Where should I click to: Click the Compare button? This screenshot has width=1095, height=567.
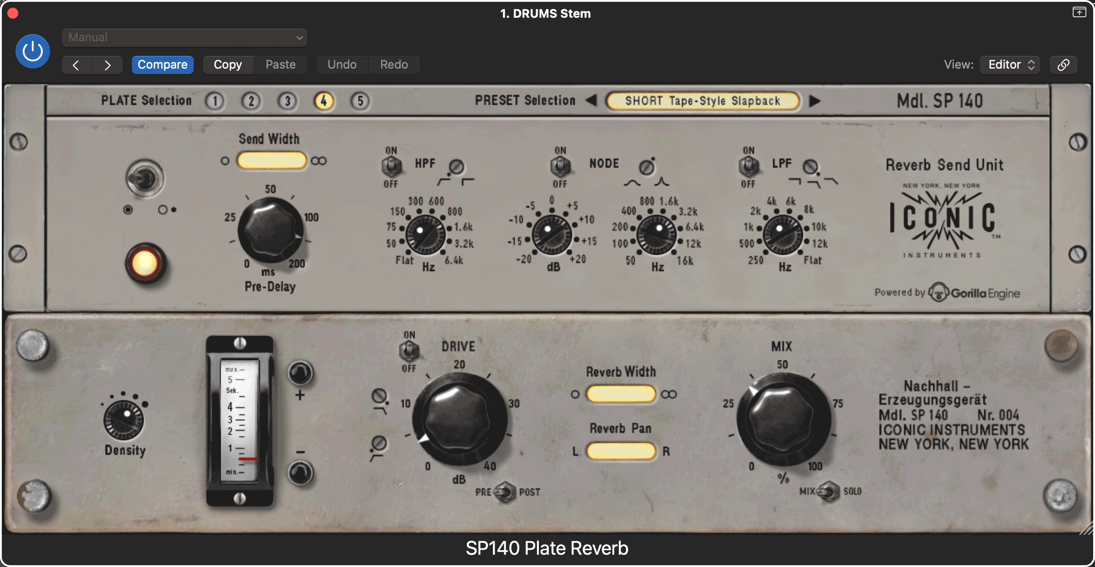tap(163, 65)
